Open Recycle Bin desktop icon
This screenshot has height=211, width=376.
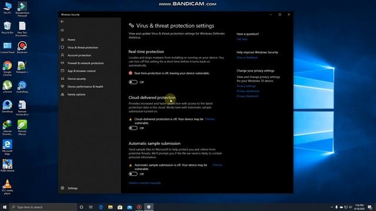click(7, 28)
